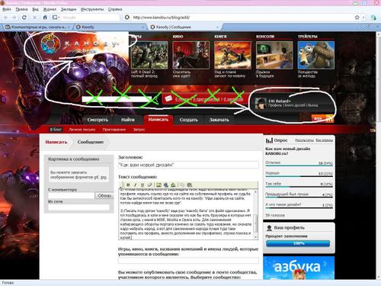The height and width of the screenshot is (286, 381).
Task: Toggle bold in the message editor
Action: 128,185
